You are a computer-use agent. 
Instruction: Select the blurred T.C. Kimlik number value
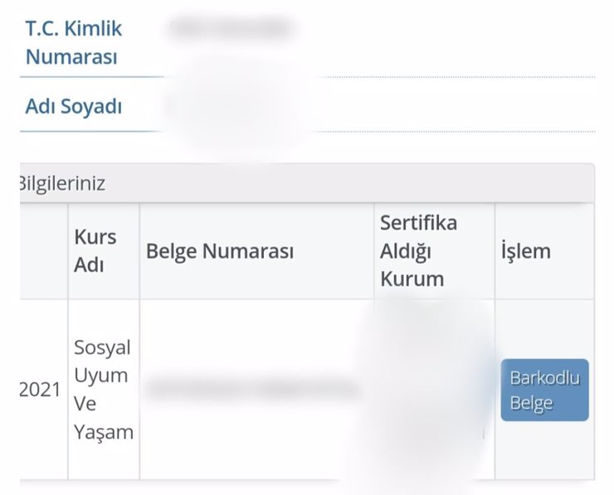tap(231, 29)
